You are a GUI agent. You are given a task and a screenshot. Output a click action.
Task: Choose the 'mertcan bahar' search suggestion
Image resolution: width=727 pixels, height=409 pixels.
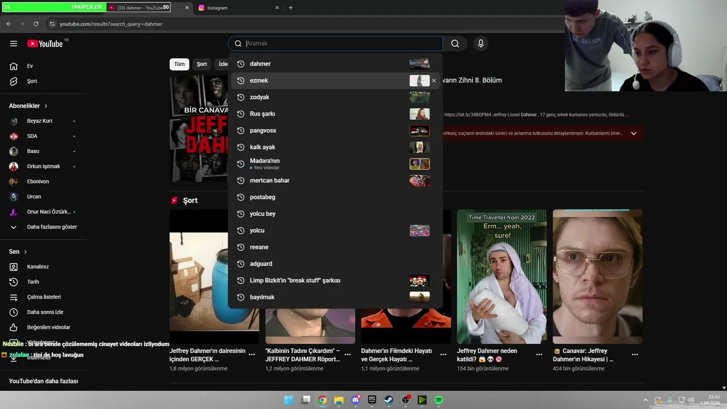(x=335, y=181)
